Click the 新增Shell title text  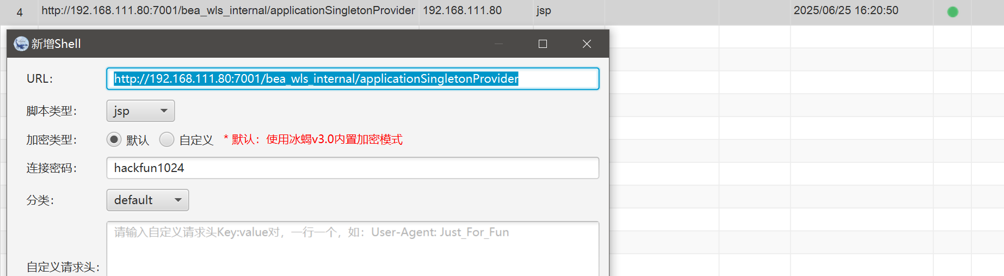(56, 44)
